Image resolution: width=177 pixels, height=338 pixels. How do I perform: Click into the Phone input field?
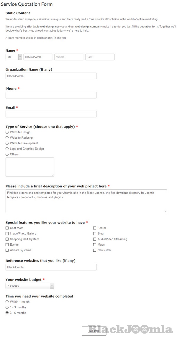point(51,95)
